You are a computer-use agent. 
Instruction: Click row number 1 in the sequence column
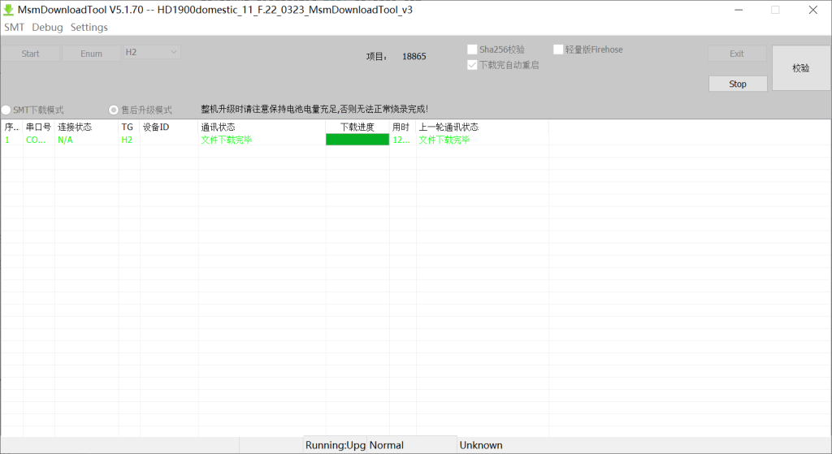coord(7,140)
